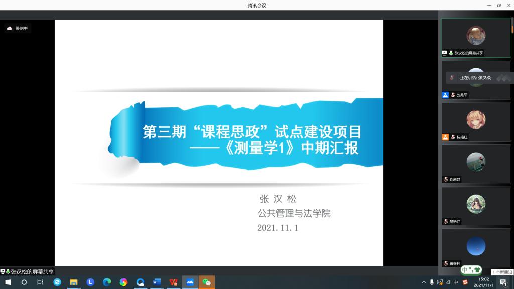Select 张汉松's participant video tile
Image resolution: width=514 pixels, height=289 pixels.
point(476,38)
